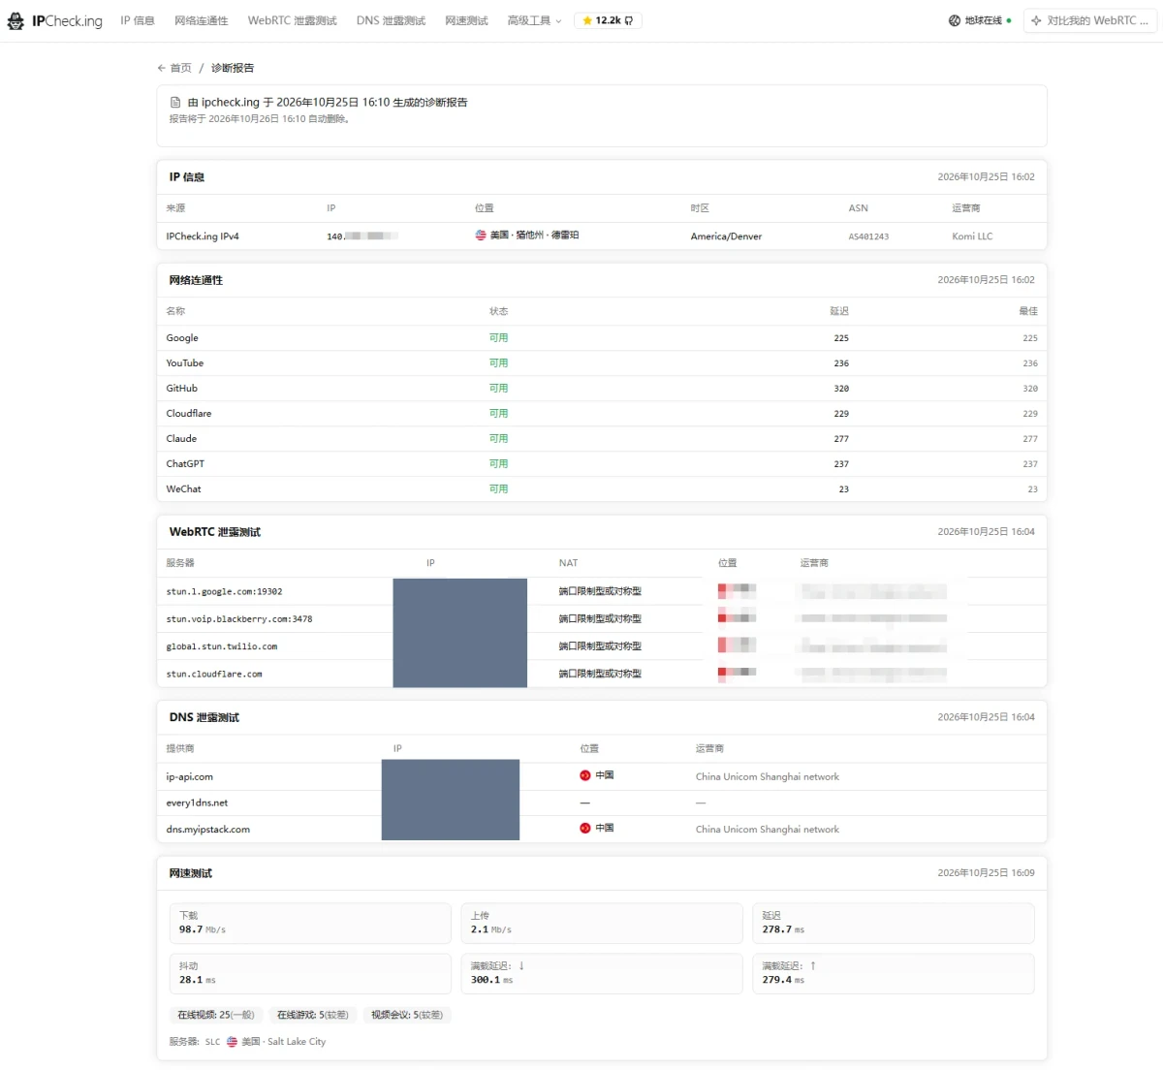Click the WeChat row name

tap(184, 489)
